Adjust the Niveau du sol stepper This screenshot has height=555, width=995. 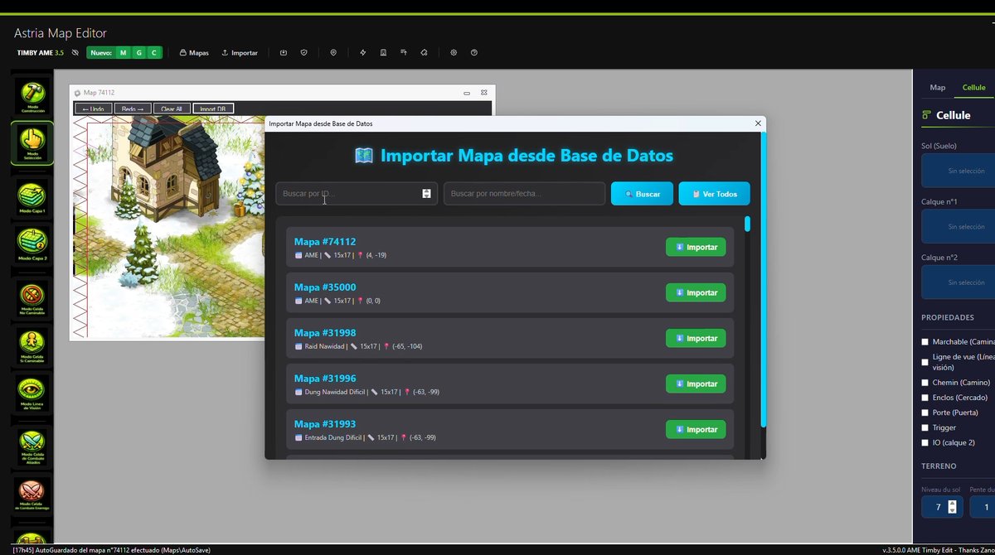point(952,507)
